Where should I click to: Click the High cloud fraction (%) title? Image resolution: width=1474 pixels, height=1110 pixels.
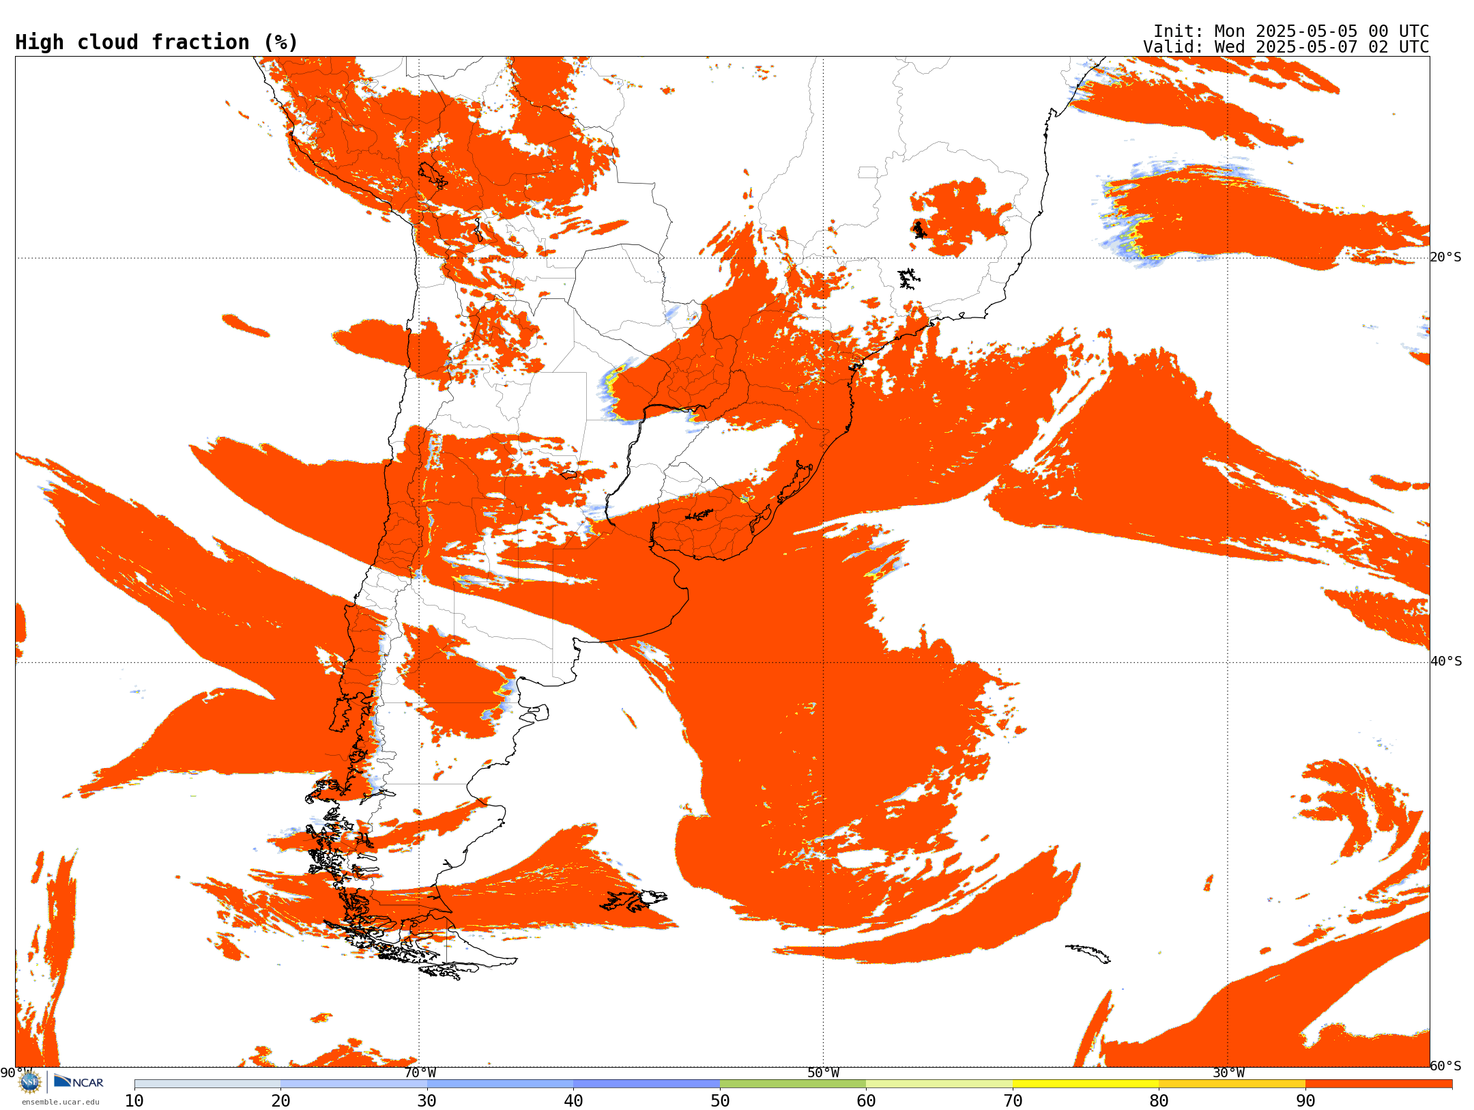click(157, 42)
